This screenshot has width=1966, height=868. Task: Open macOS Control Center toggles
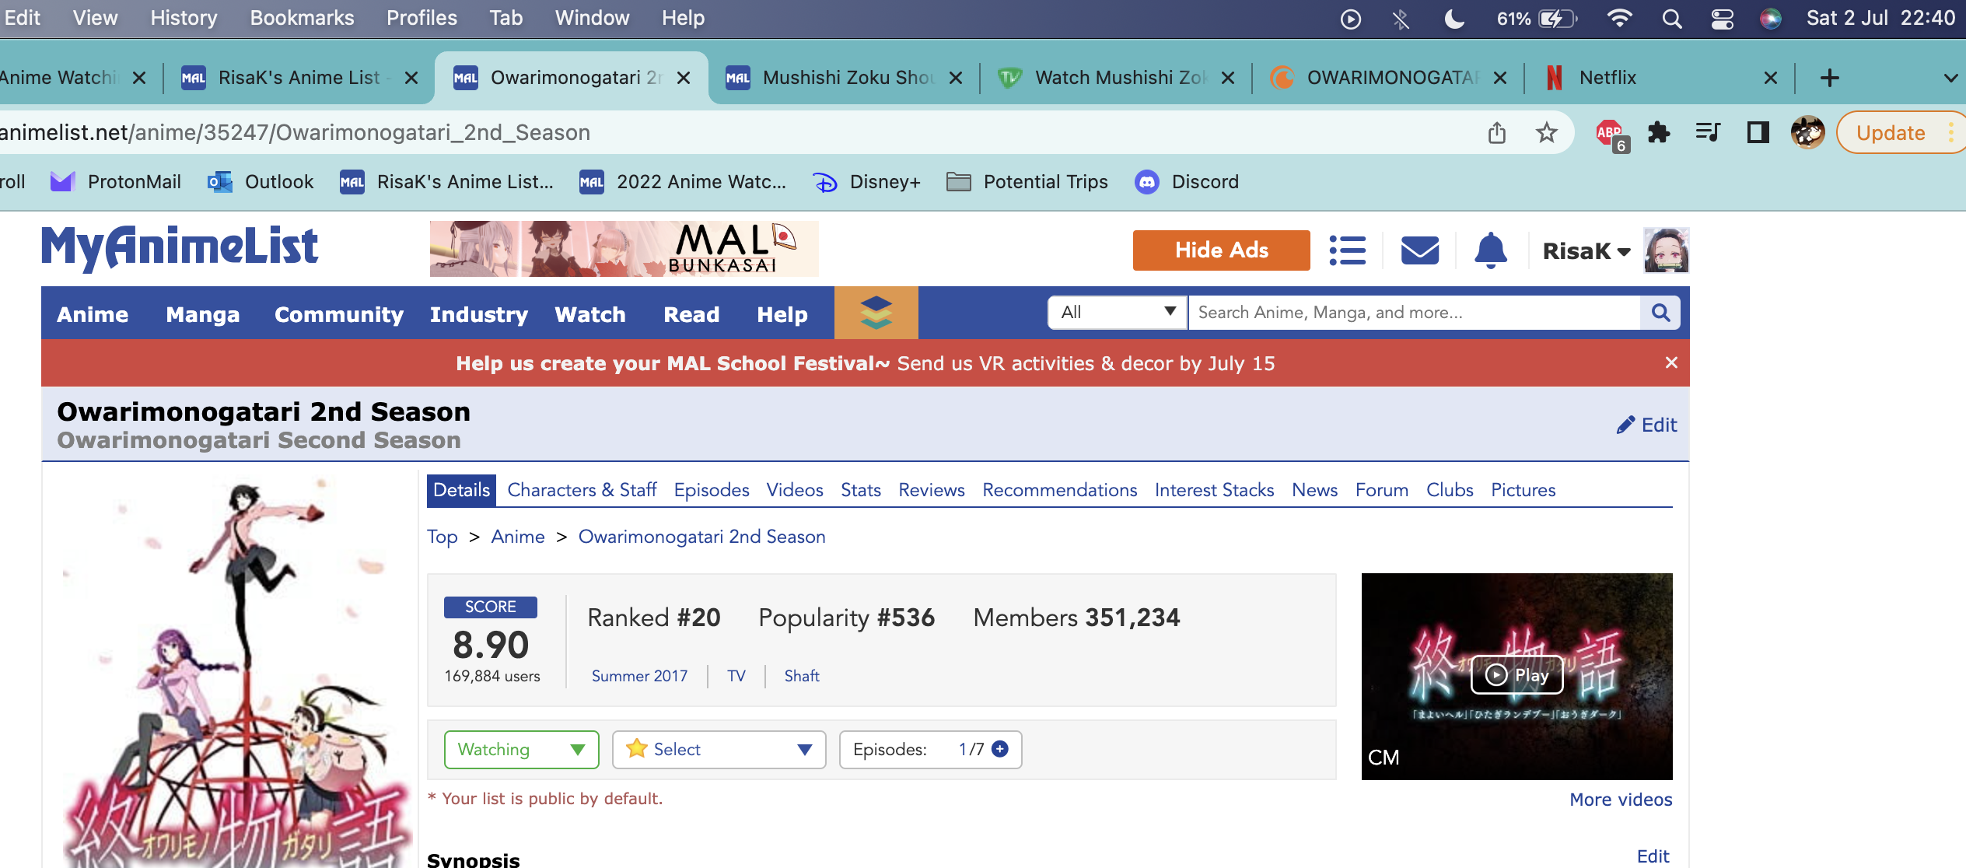tap(1722, 19)
